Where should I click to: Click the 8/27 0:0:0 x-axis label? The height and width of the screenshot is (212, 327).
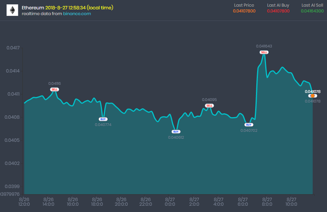pos(170,202)
